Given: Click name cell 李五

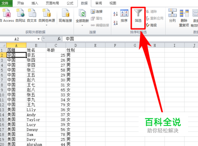Looking at the screenshot, I should (x=36, y=55).
